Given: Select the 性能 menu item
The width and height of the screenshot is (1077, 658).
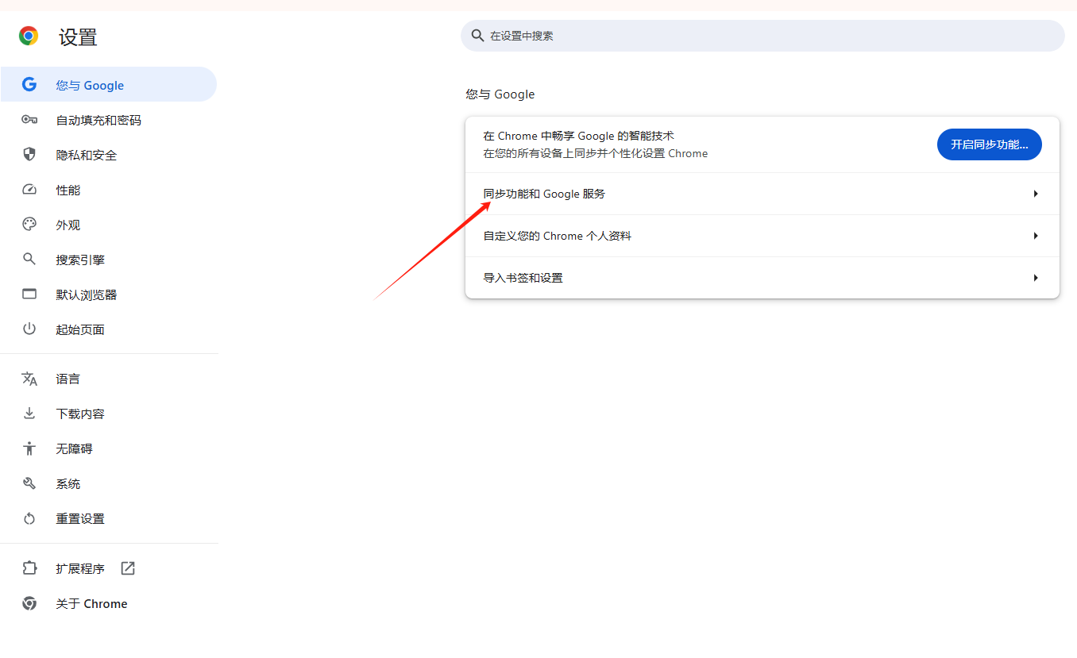Looking at the screenshot, I should coord(108,190).
